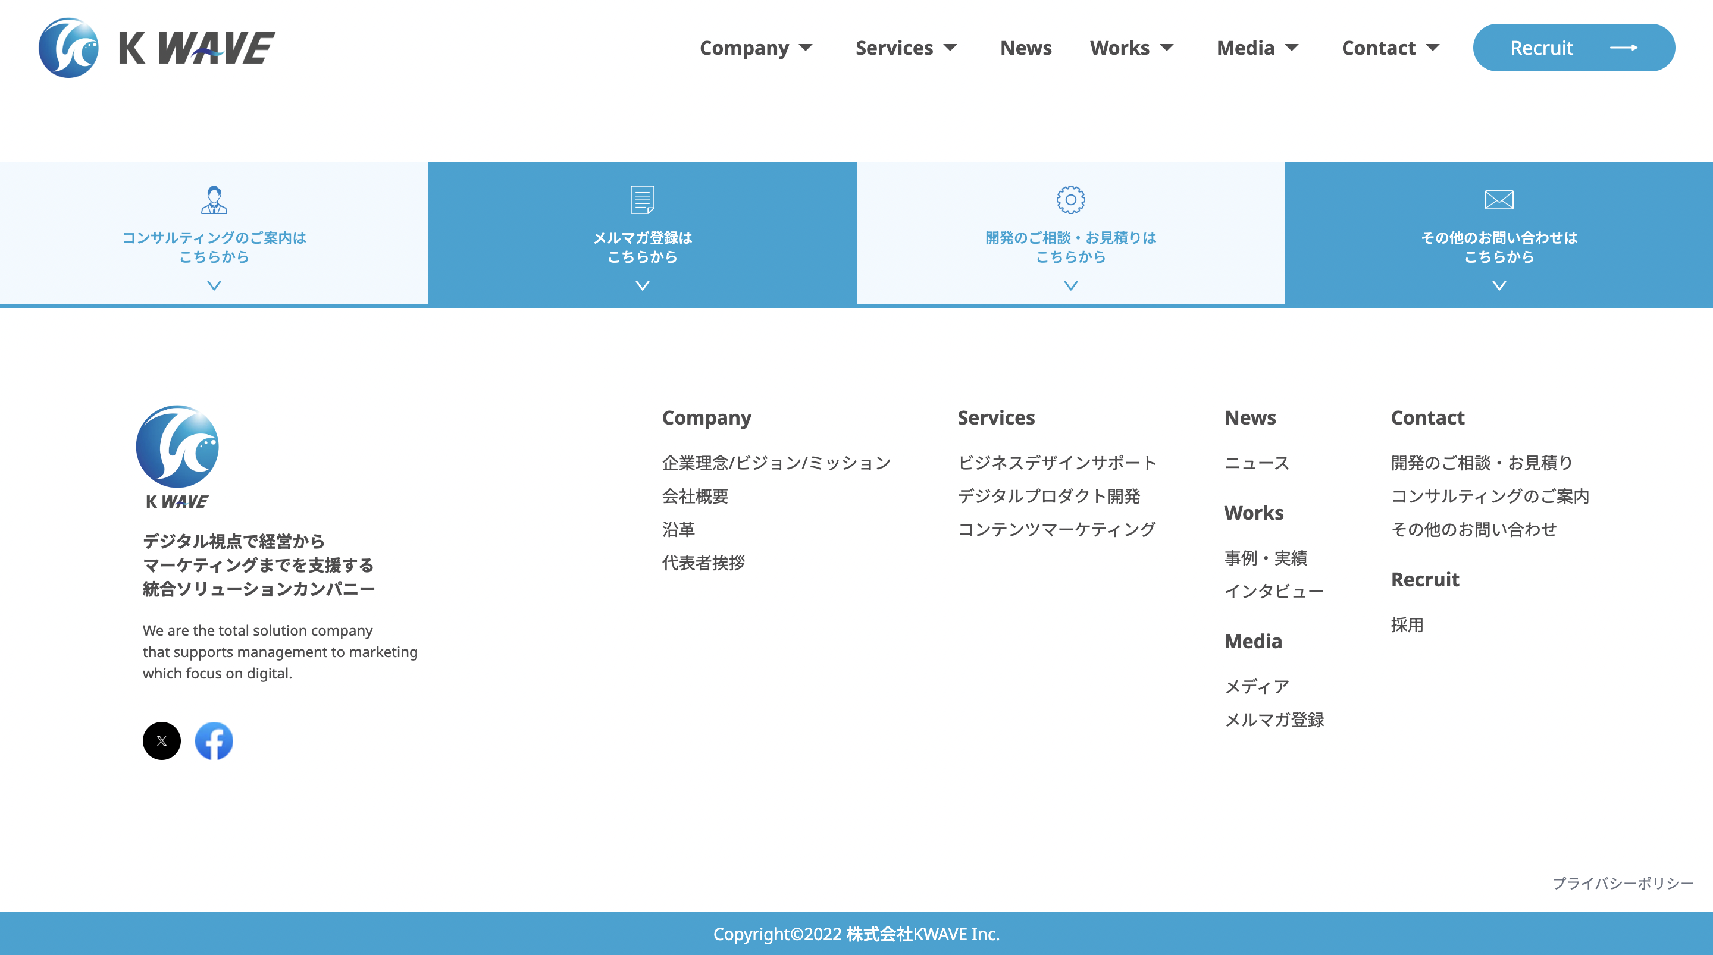
Task: Expand the Company dropdown in the navigation
Action: pos(757,47)
